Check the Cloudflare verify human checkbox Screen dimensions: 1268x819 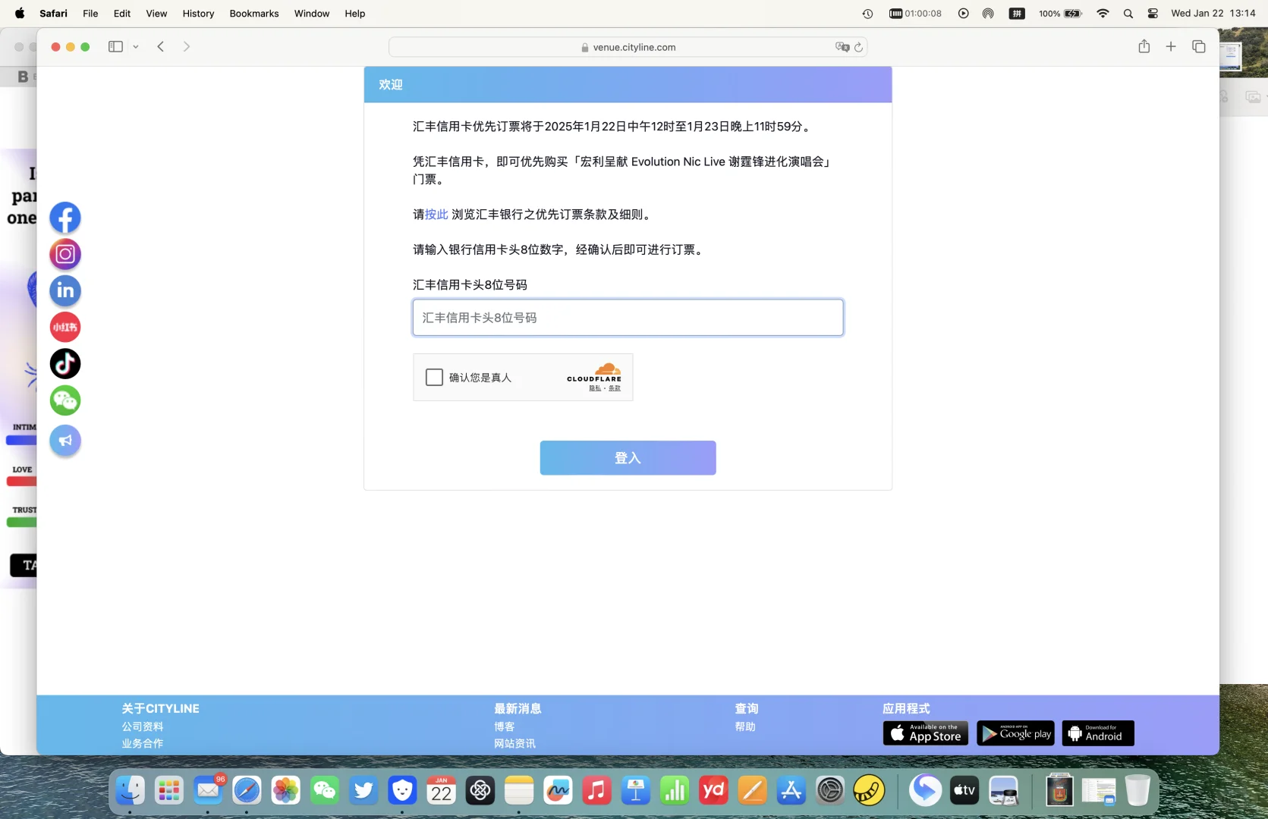(434, 377)
